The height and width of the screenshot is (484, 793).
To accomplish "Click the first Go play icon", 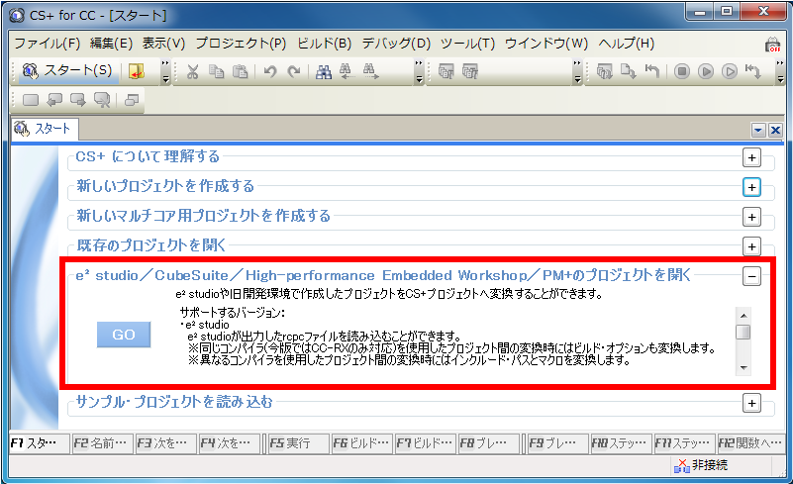I will [706, 72].
